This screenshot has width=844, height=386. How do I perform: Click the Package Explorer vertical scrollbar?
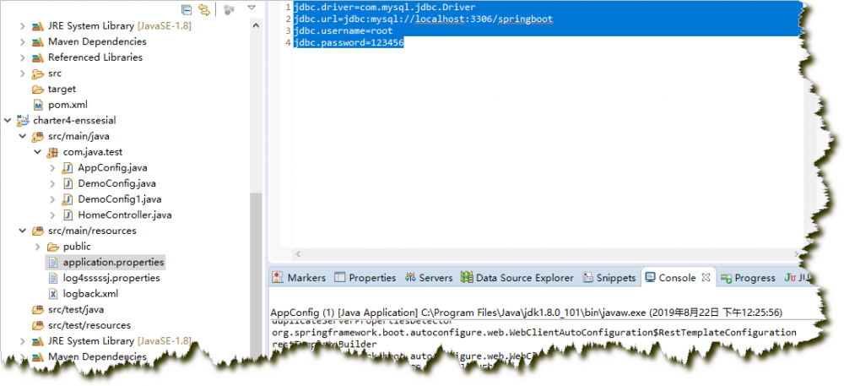[x=255, y=275]
